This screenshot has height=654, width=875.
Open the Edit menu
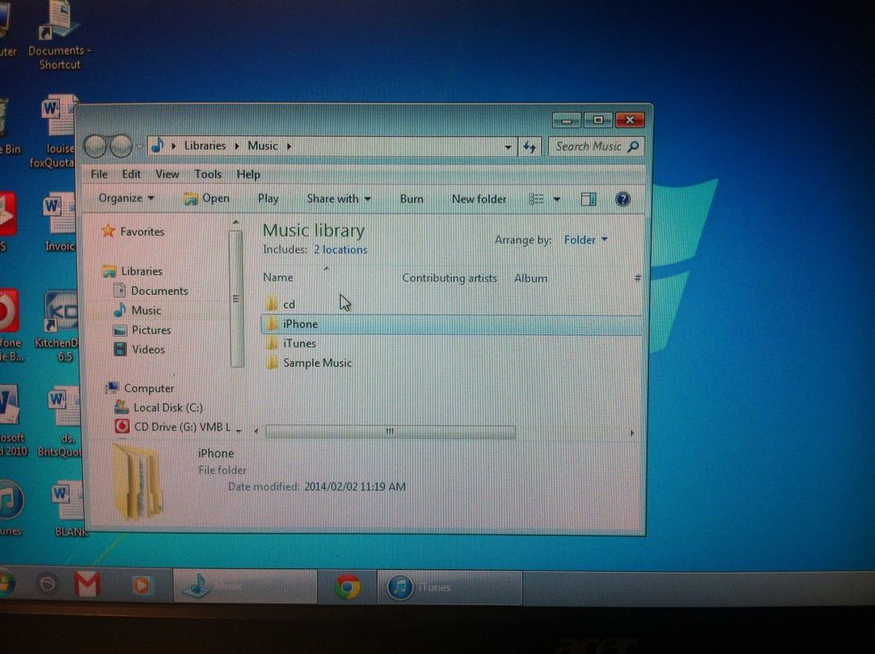132,174
